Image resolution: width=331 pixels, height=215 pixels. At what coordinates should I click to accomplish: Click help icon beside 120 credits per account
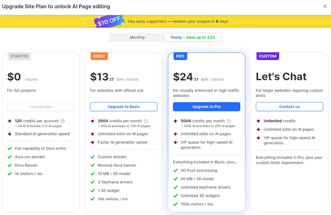click(x=62, y=121)
